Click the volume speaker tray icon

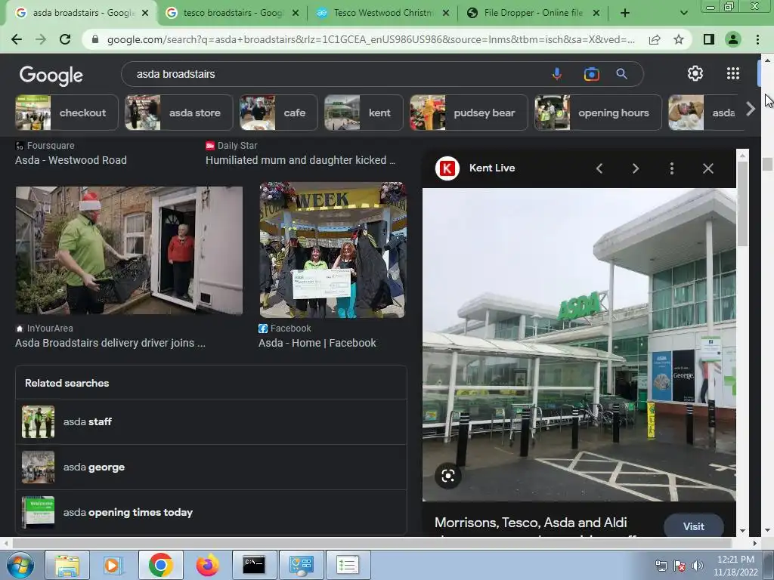(698, 566)
